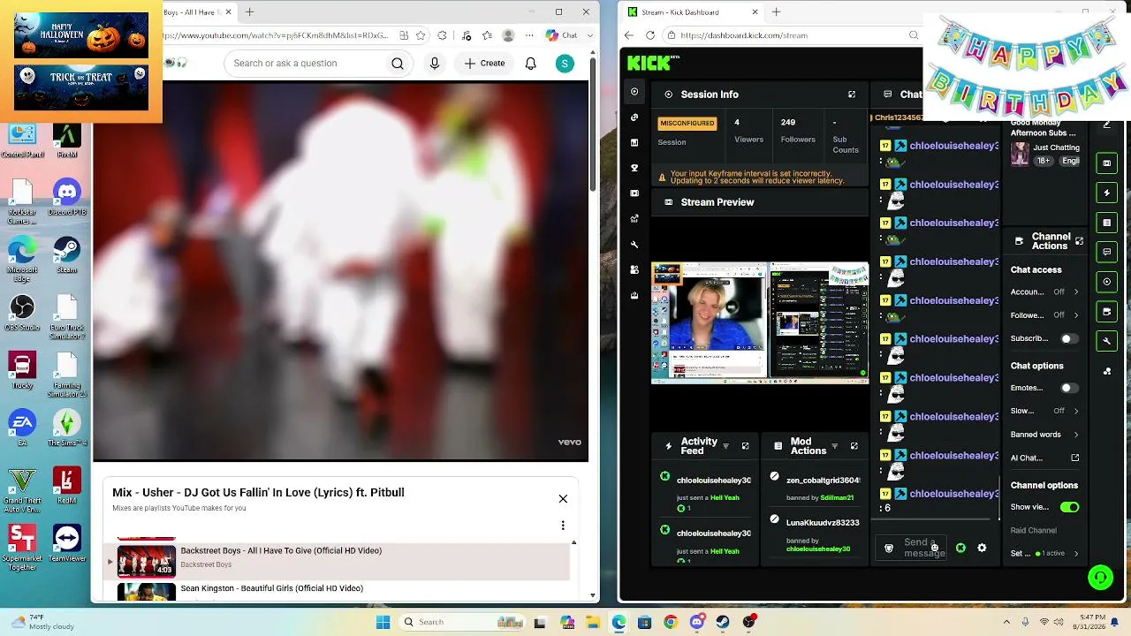Start YouTube voice search with microphone

434,64
